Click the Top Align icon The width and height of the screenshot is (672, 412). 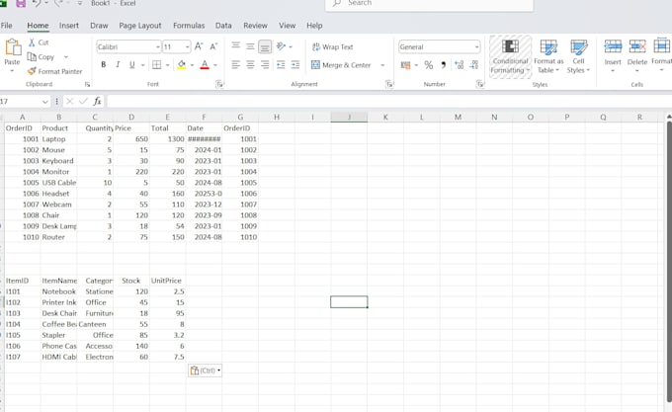coord(236,45)
